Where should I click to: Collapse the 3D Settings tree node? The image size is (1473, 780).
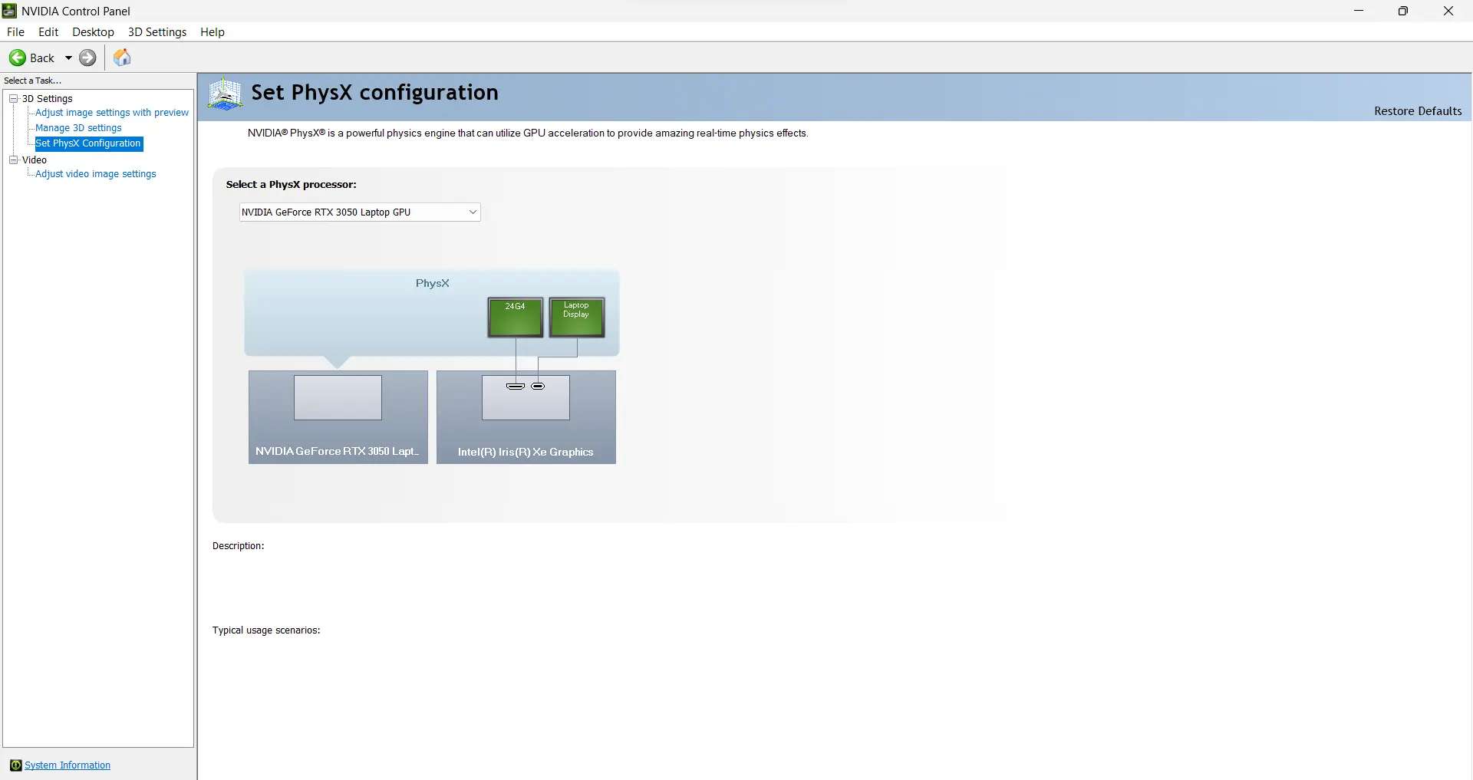coord(13,98)
